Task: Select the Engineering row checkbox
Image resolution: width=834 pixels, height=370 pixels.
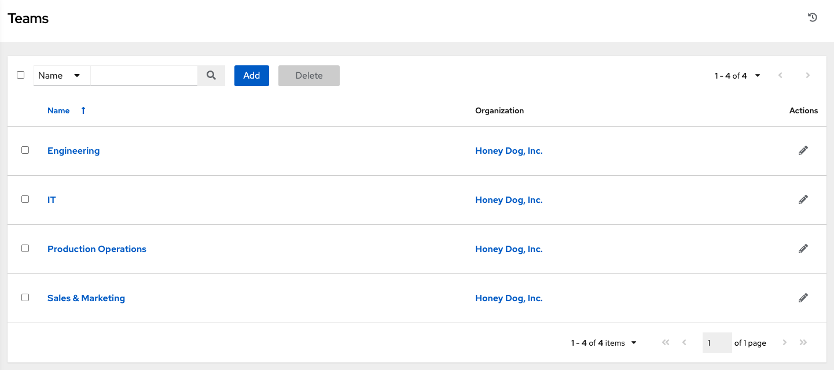Action: click(x=25, y=150)
